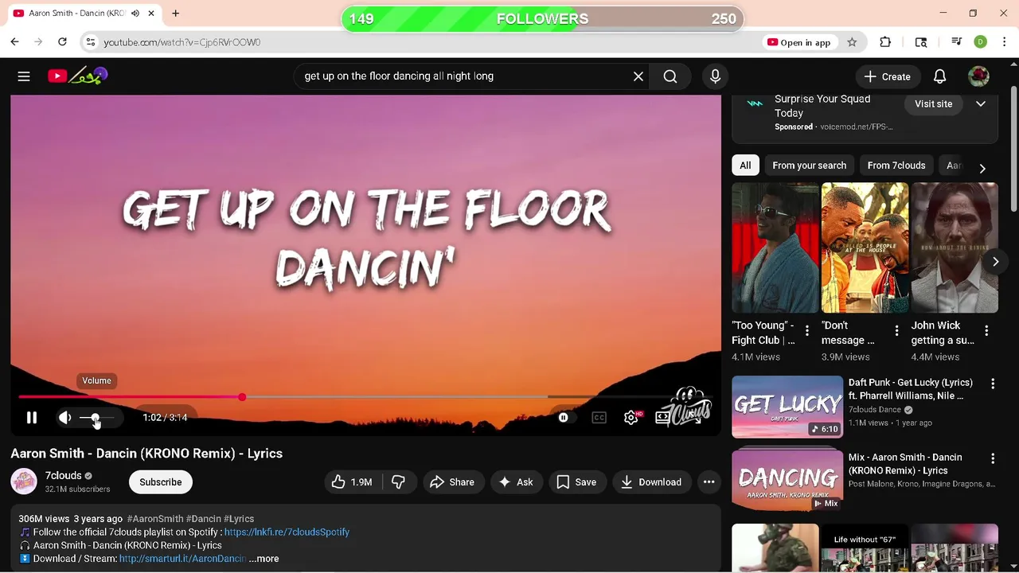1019x573 pixels.
Task: Mute the video with speaker icon
Action: (65, 417)
